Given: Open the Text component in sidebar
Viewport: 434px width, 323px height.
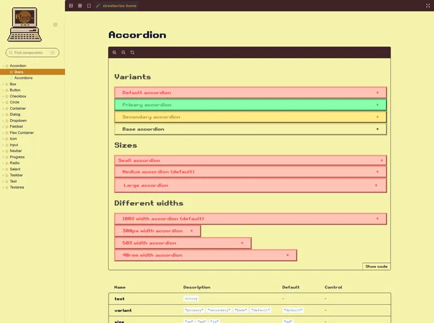Looking at the screenshot, I should (13, 181).
